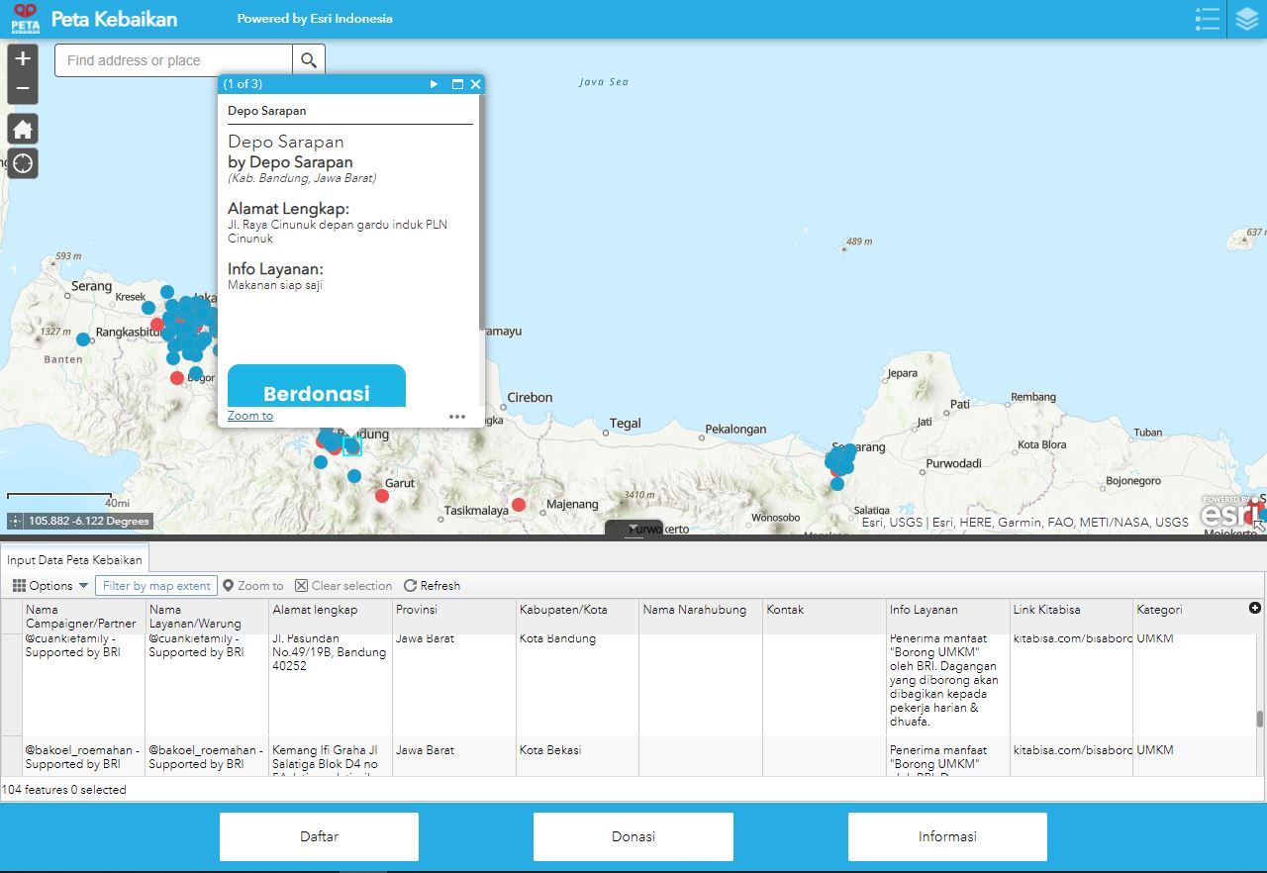
Task: Maximize the Depo Sarapan popup
Action: click(x=457, y=84)
